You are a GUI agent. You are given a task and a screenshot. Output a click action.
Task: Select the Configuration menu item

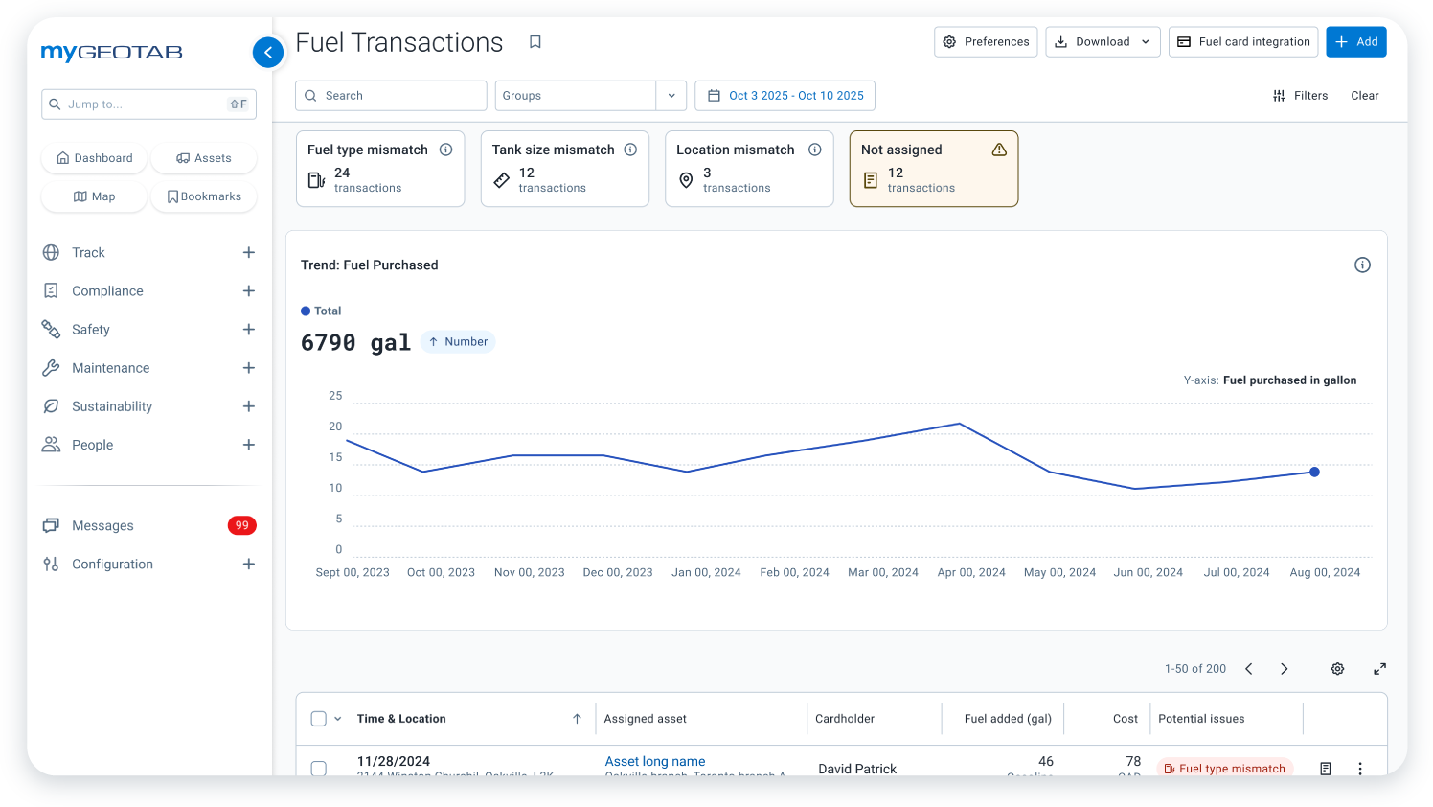112,565
